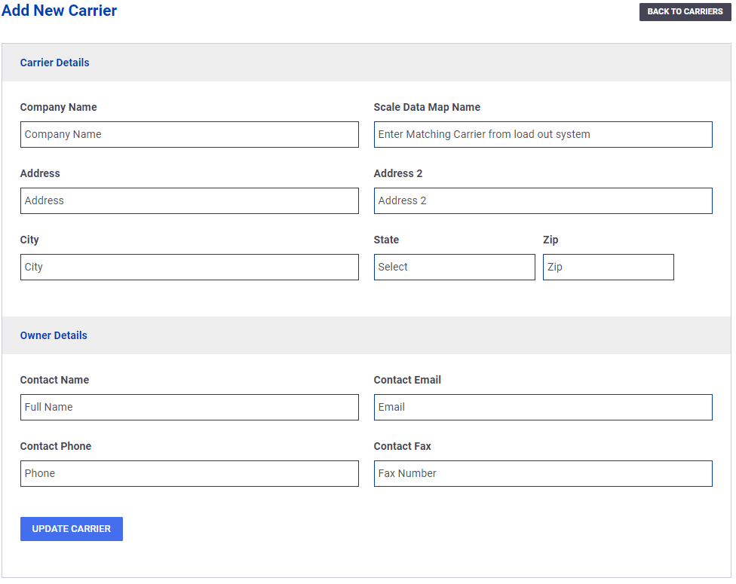Click the Carrier Details section header
736x584 pixels.
[x=54, y=63]
